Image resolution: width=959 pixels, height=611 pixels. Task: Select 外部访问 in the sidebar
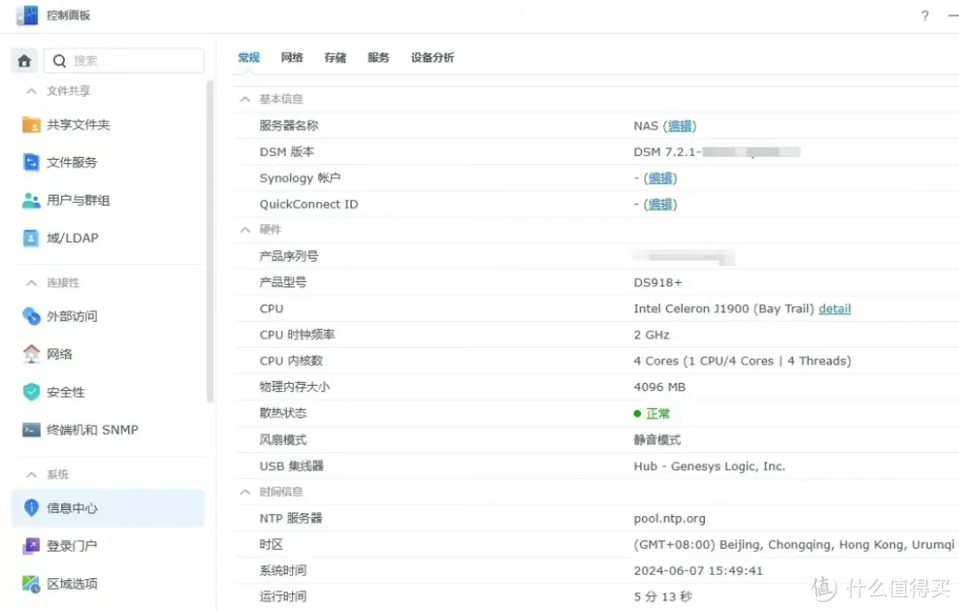pos(71,316)
